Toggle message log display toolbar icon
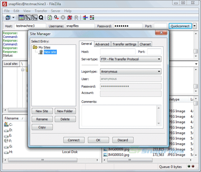The image size is (201, 172). [21, 18]
